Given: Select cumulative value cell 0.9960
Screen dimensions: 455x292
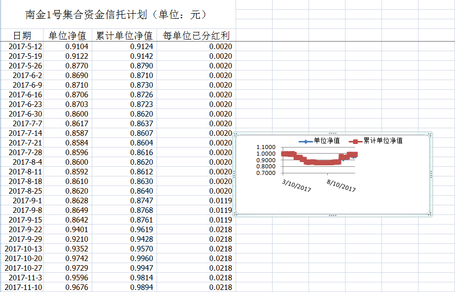Looking at the screenshot, I should point(141,259).
